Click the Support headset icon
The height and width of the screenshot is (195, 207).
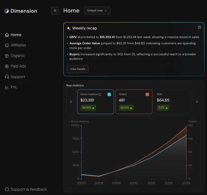click(7, 77)
